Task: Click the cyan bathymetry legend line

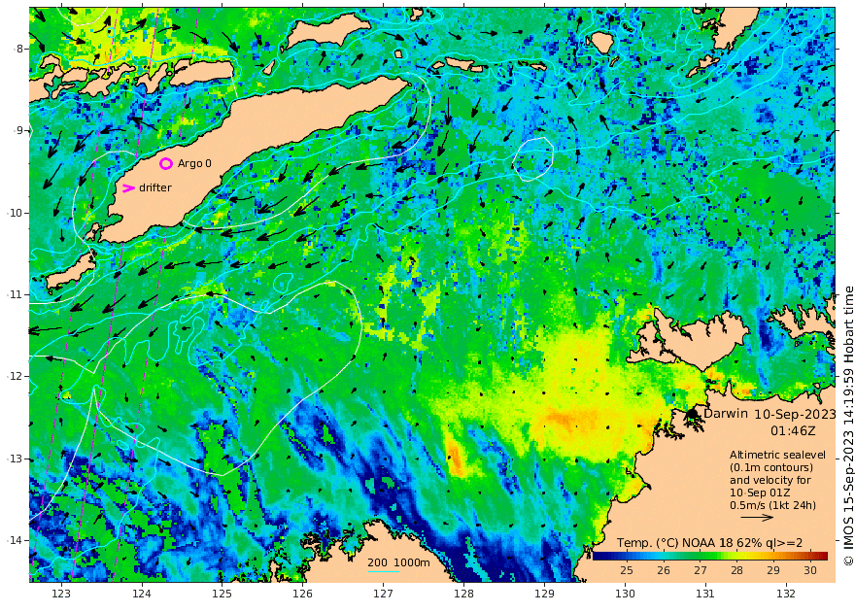Action: 384,571
